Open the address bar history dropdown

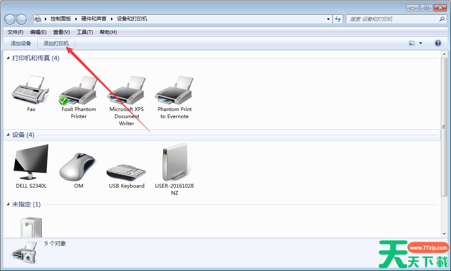pos(328,19)
